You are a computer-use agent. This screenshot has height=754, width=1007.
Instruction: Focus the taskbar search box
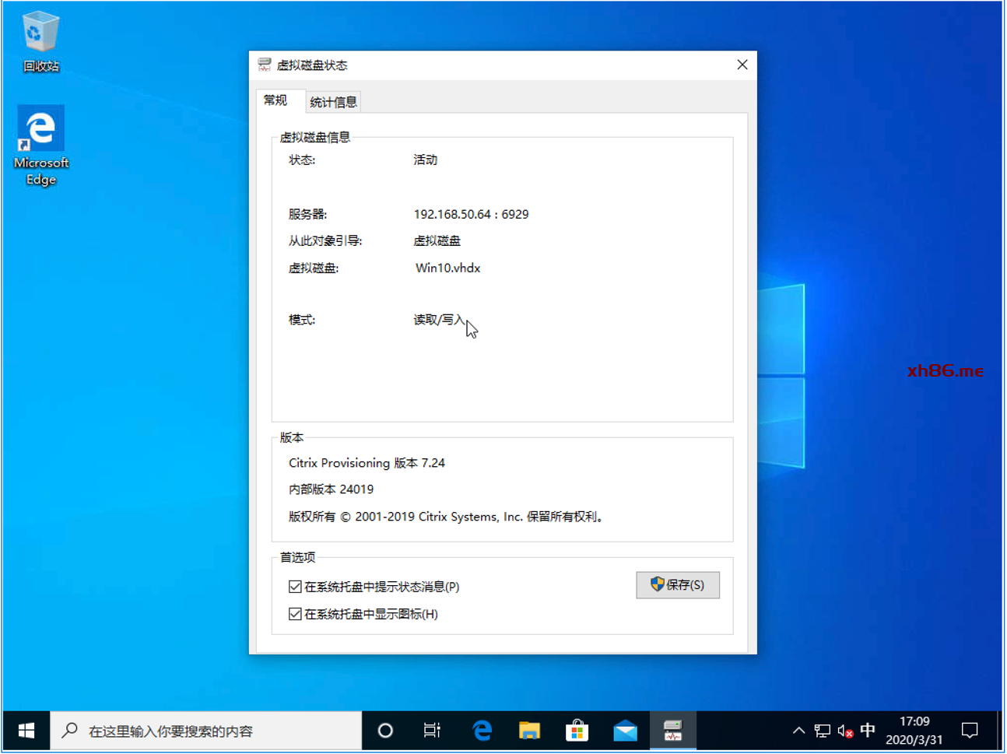tap(206, 731)
